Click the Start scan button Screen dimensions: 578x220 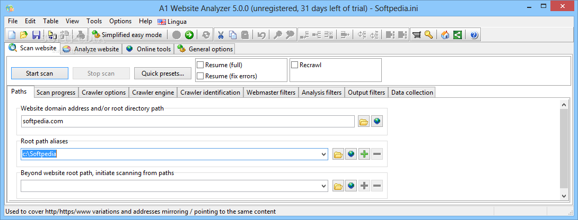point(39,73)
